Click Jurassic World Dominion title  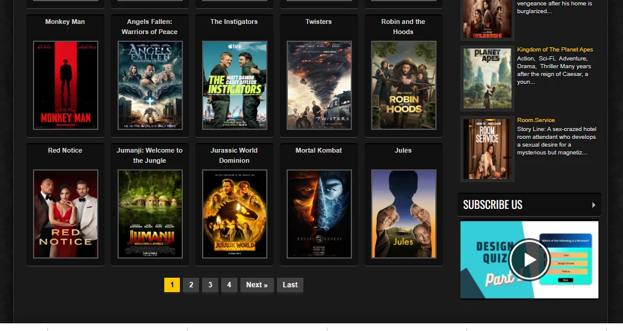(234, 156)
